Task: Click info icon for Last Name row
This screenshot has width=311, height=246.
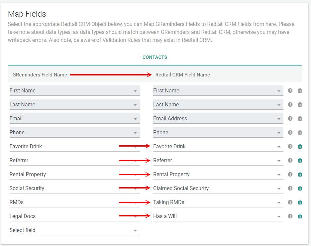Action: 290,104
